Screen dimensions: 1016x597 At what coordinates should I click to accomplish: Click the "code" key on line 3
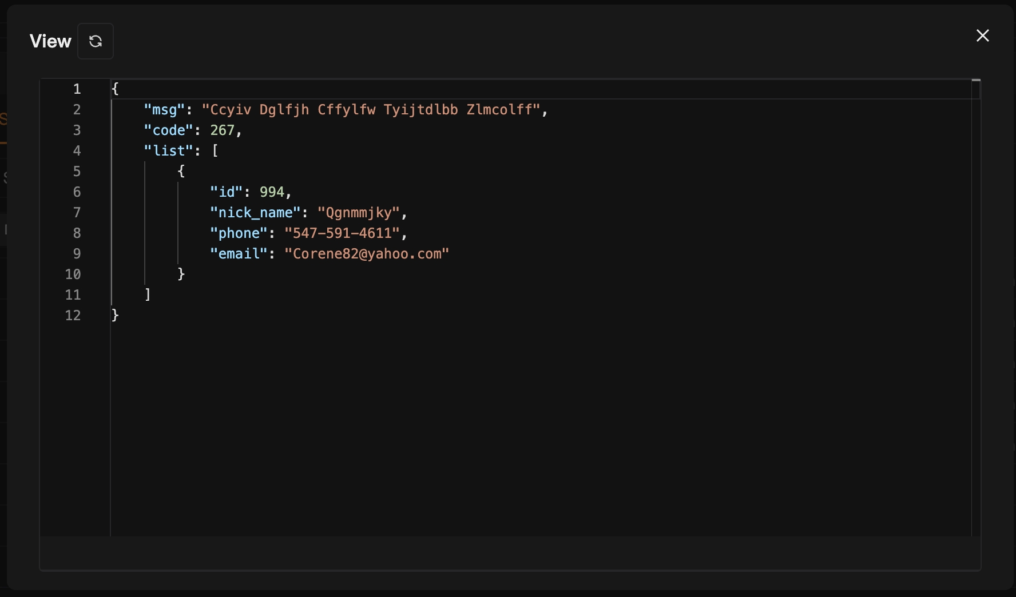click(169, 130)
